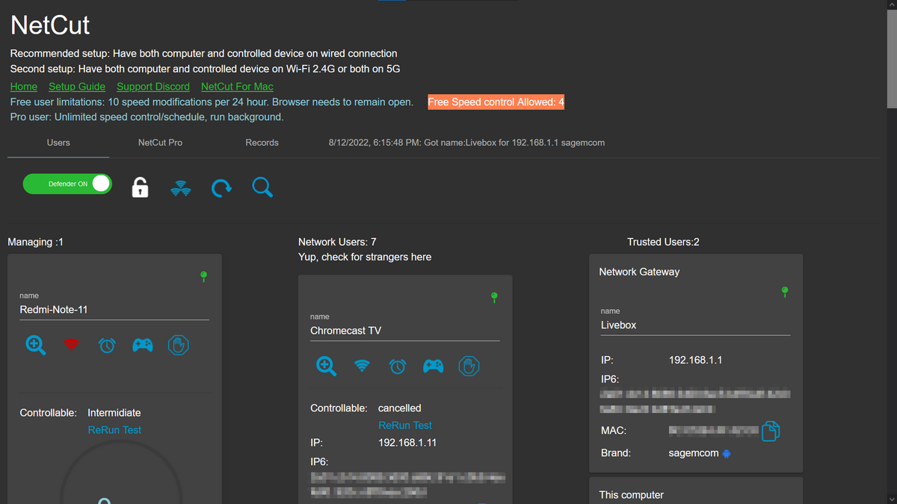Click the cancelled controllable status

pyautogui.click(x=400, y=408)
